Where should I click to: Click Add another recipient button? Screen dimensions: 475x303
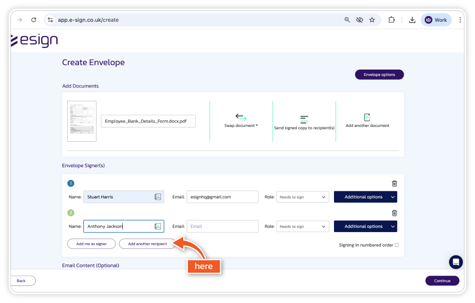[x=147, y=244]
